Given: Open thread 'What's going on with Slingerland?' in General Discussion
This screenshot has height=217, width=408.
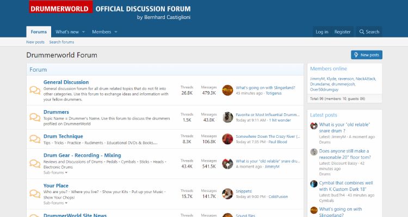Looking at the screenshot, I should pos(265,88).
